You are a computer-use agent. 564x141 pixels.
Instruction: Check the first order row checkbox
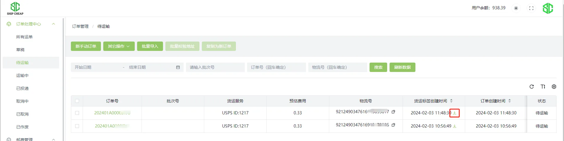[77, 113]
